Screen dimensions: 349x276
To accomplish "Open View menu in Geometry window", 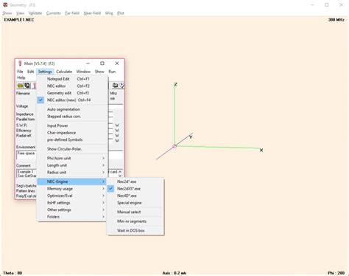I will point(20,13).
